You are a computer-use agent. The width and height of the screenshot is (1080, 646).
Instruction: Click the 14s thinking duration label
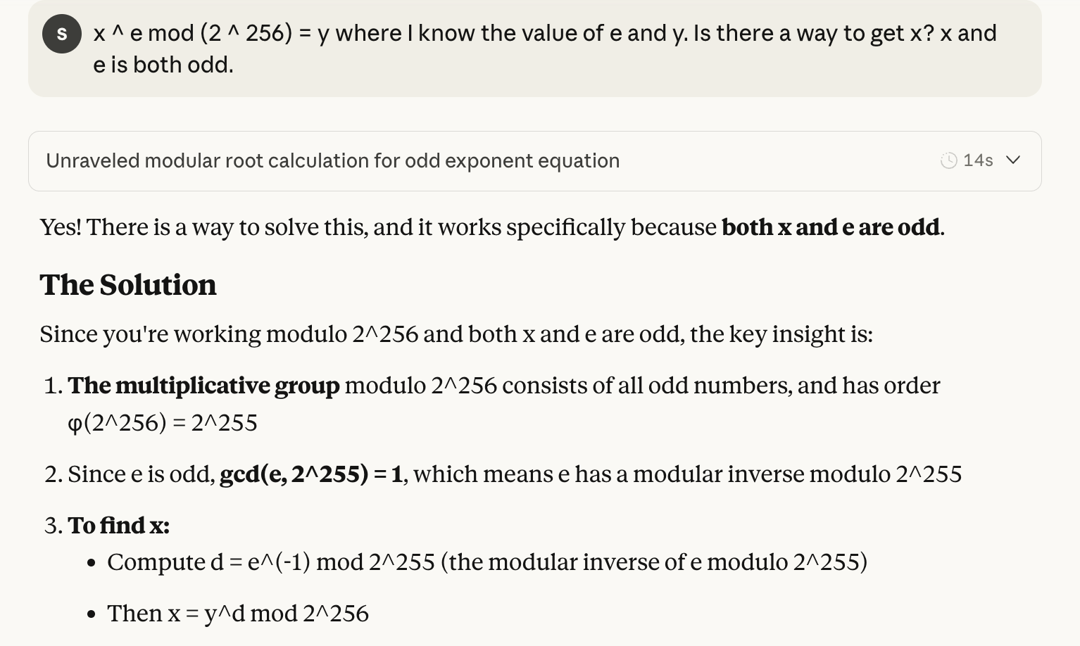click(x=978, y=160)
